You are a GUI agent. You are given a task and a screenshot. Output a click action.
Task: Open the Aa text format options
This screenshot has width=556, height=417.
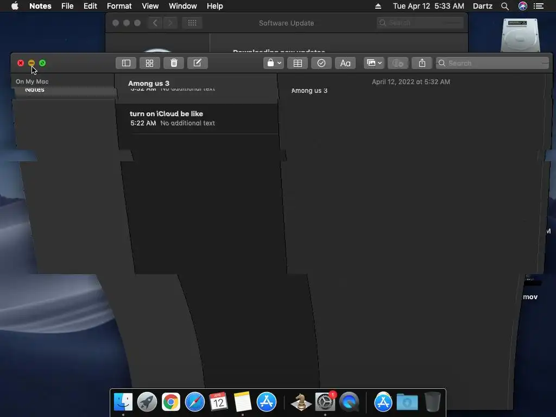pyautogui.click(x=345, y=63)
